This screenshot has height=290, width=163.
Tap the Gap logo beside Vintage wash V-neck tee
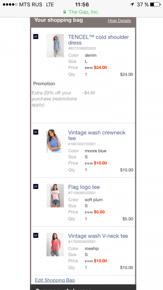pyautogui.click(x=35, y=235)
